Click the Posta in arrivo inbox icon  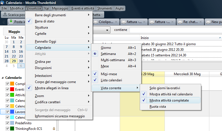coord(11,22)
